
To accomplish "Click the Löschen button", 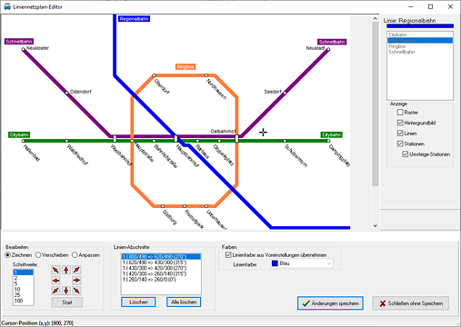I will tap(138, 302).
